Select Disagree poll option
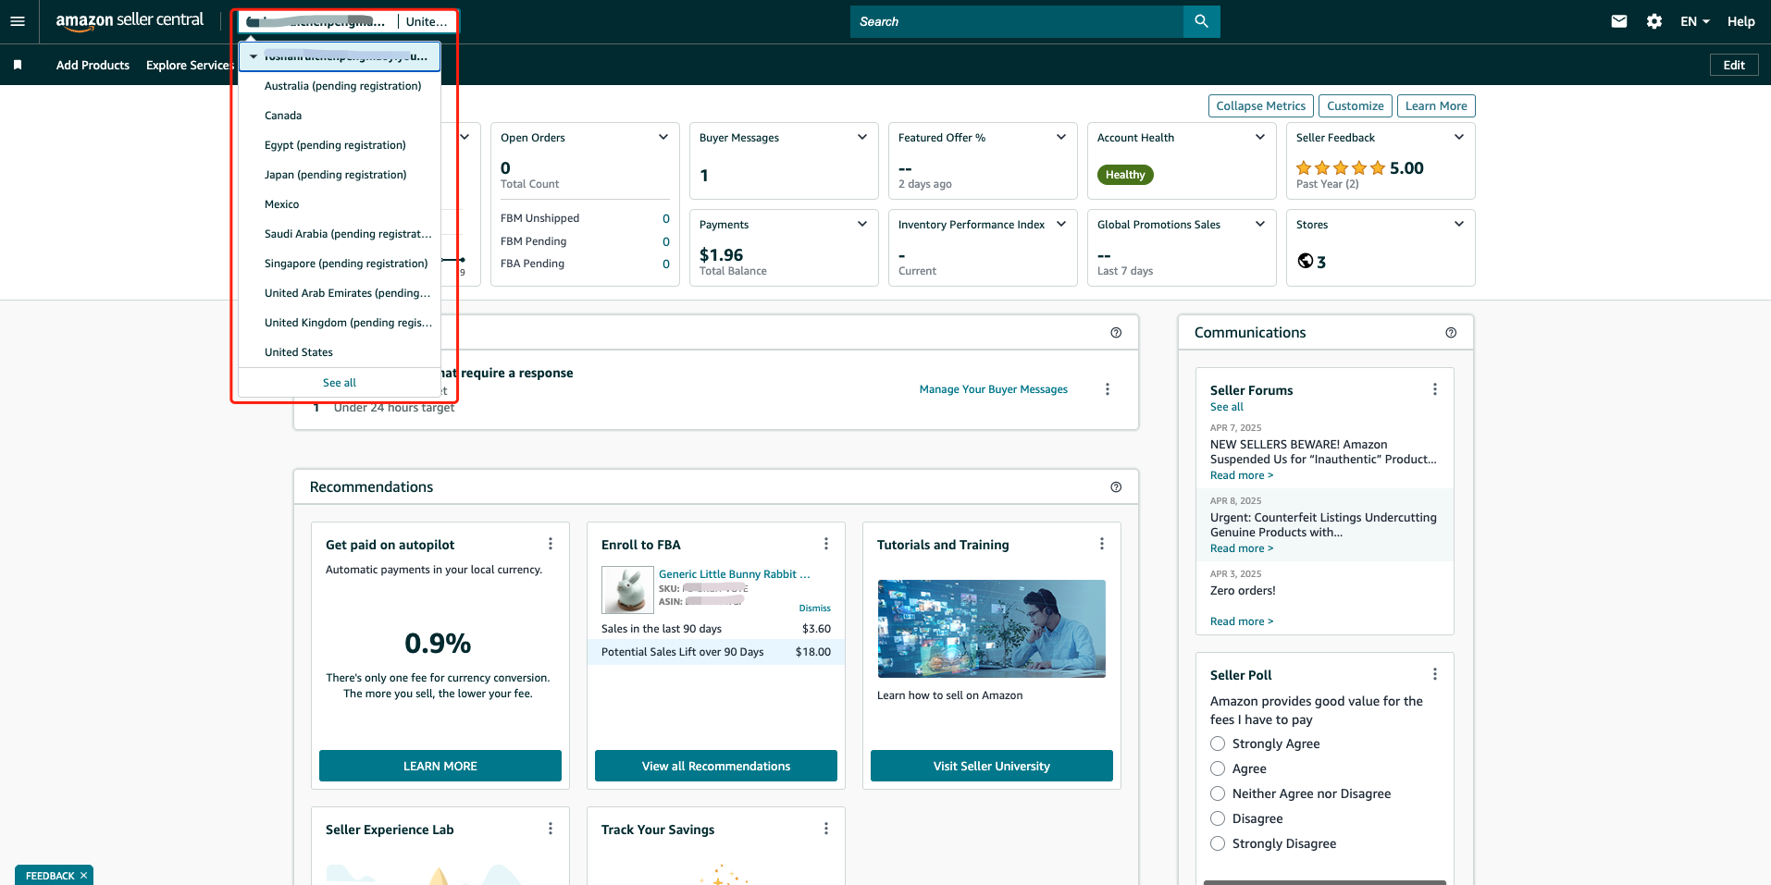The width and height of the screenshot is (1771, 885). [1218, 818]
